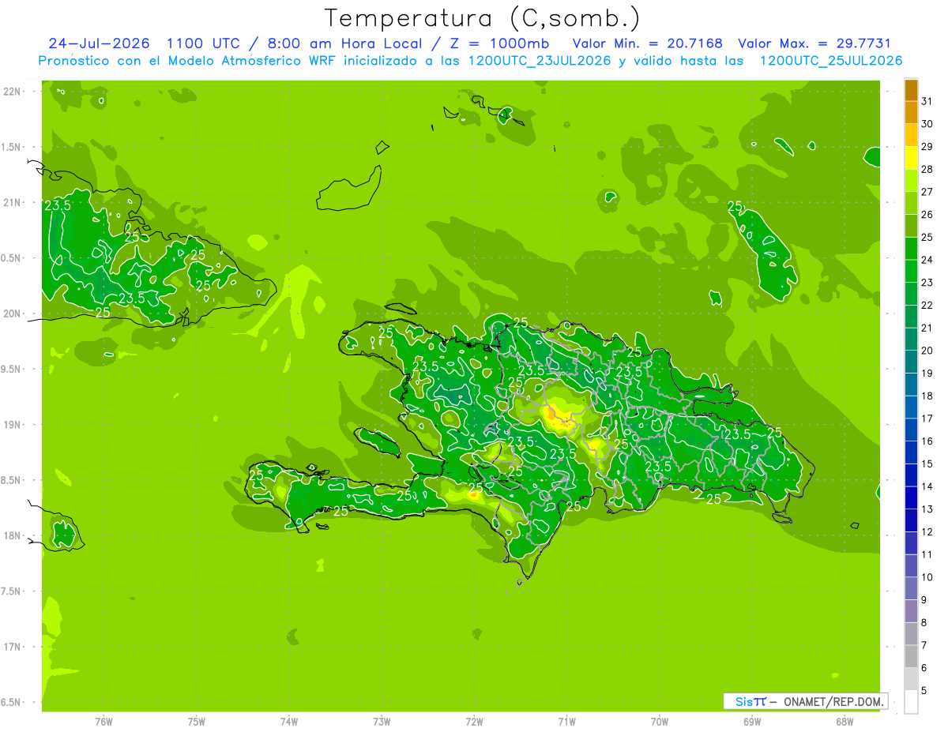Select the '73W' longitude axis label
This screenshot has width=948, height=732.
382,722
